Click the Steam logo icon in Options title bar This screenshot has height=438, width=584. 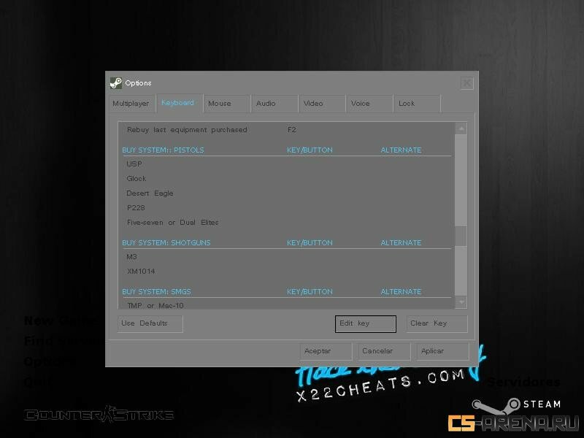point(116,82)
